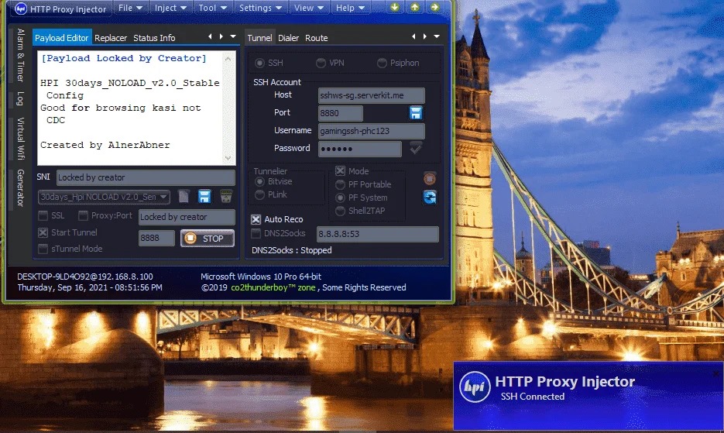Click the DNS2Socks address field 8.8.8.8:53
The height and width of the screenshot is (433, 724).
(x=378, y=234)
